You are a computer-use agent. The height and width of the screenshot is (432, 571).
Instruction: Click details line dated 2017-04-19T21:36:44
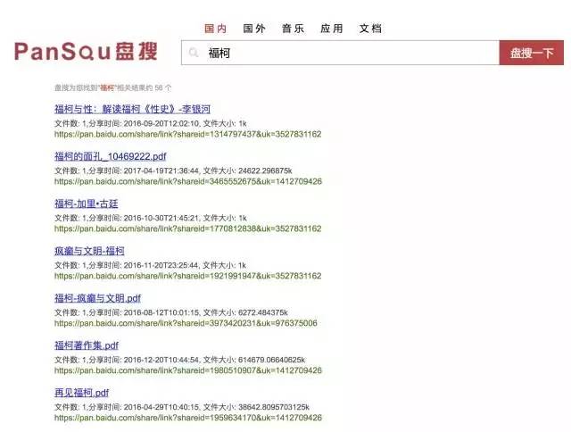[x=173, y=170]
